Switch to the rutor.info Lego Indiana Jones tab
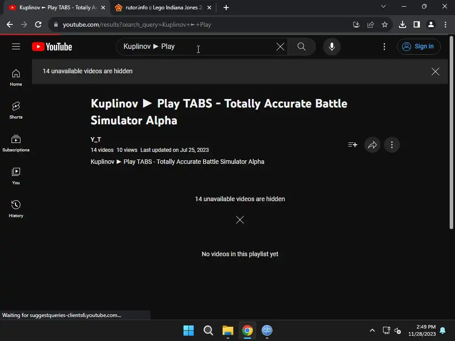Viewport: 455px width, 341px height. pyautogui.click(x=163, y=8)
